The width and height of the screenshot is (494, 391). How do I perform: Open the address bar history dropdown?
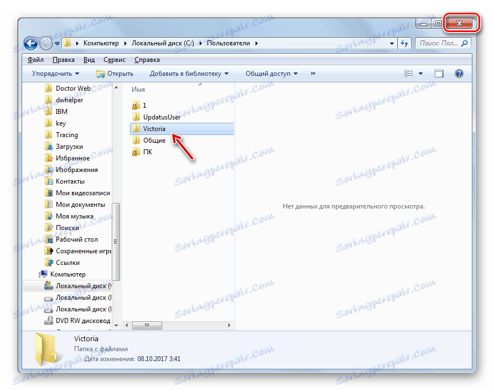tap(392, 44)
